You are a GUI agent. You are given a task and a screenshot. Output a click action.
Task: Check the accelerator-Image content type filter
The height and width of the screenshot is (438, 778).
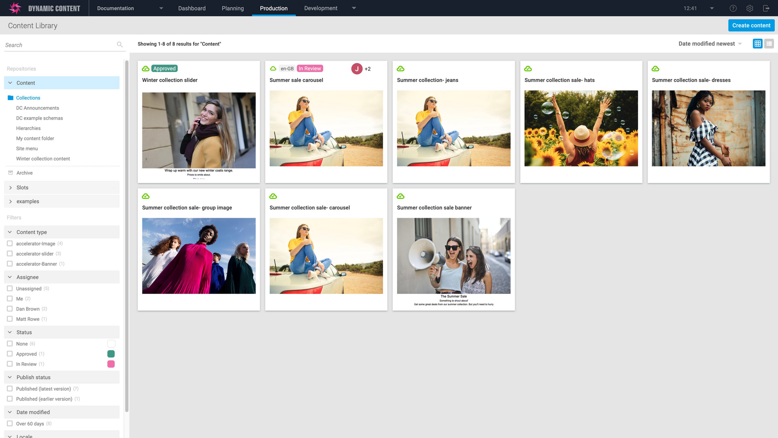pos(10,243)
